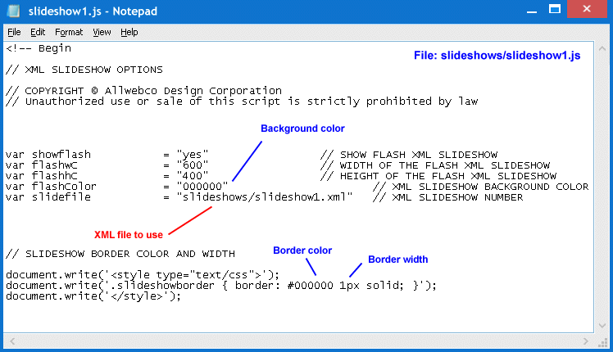Click the 'XML SLIDESHOW NUMBER' comment
The image size is (613, 352).
[448, 197]
